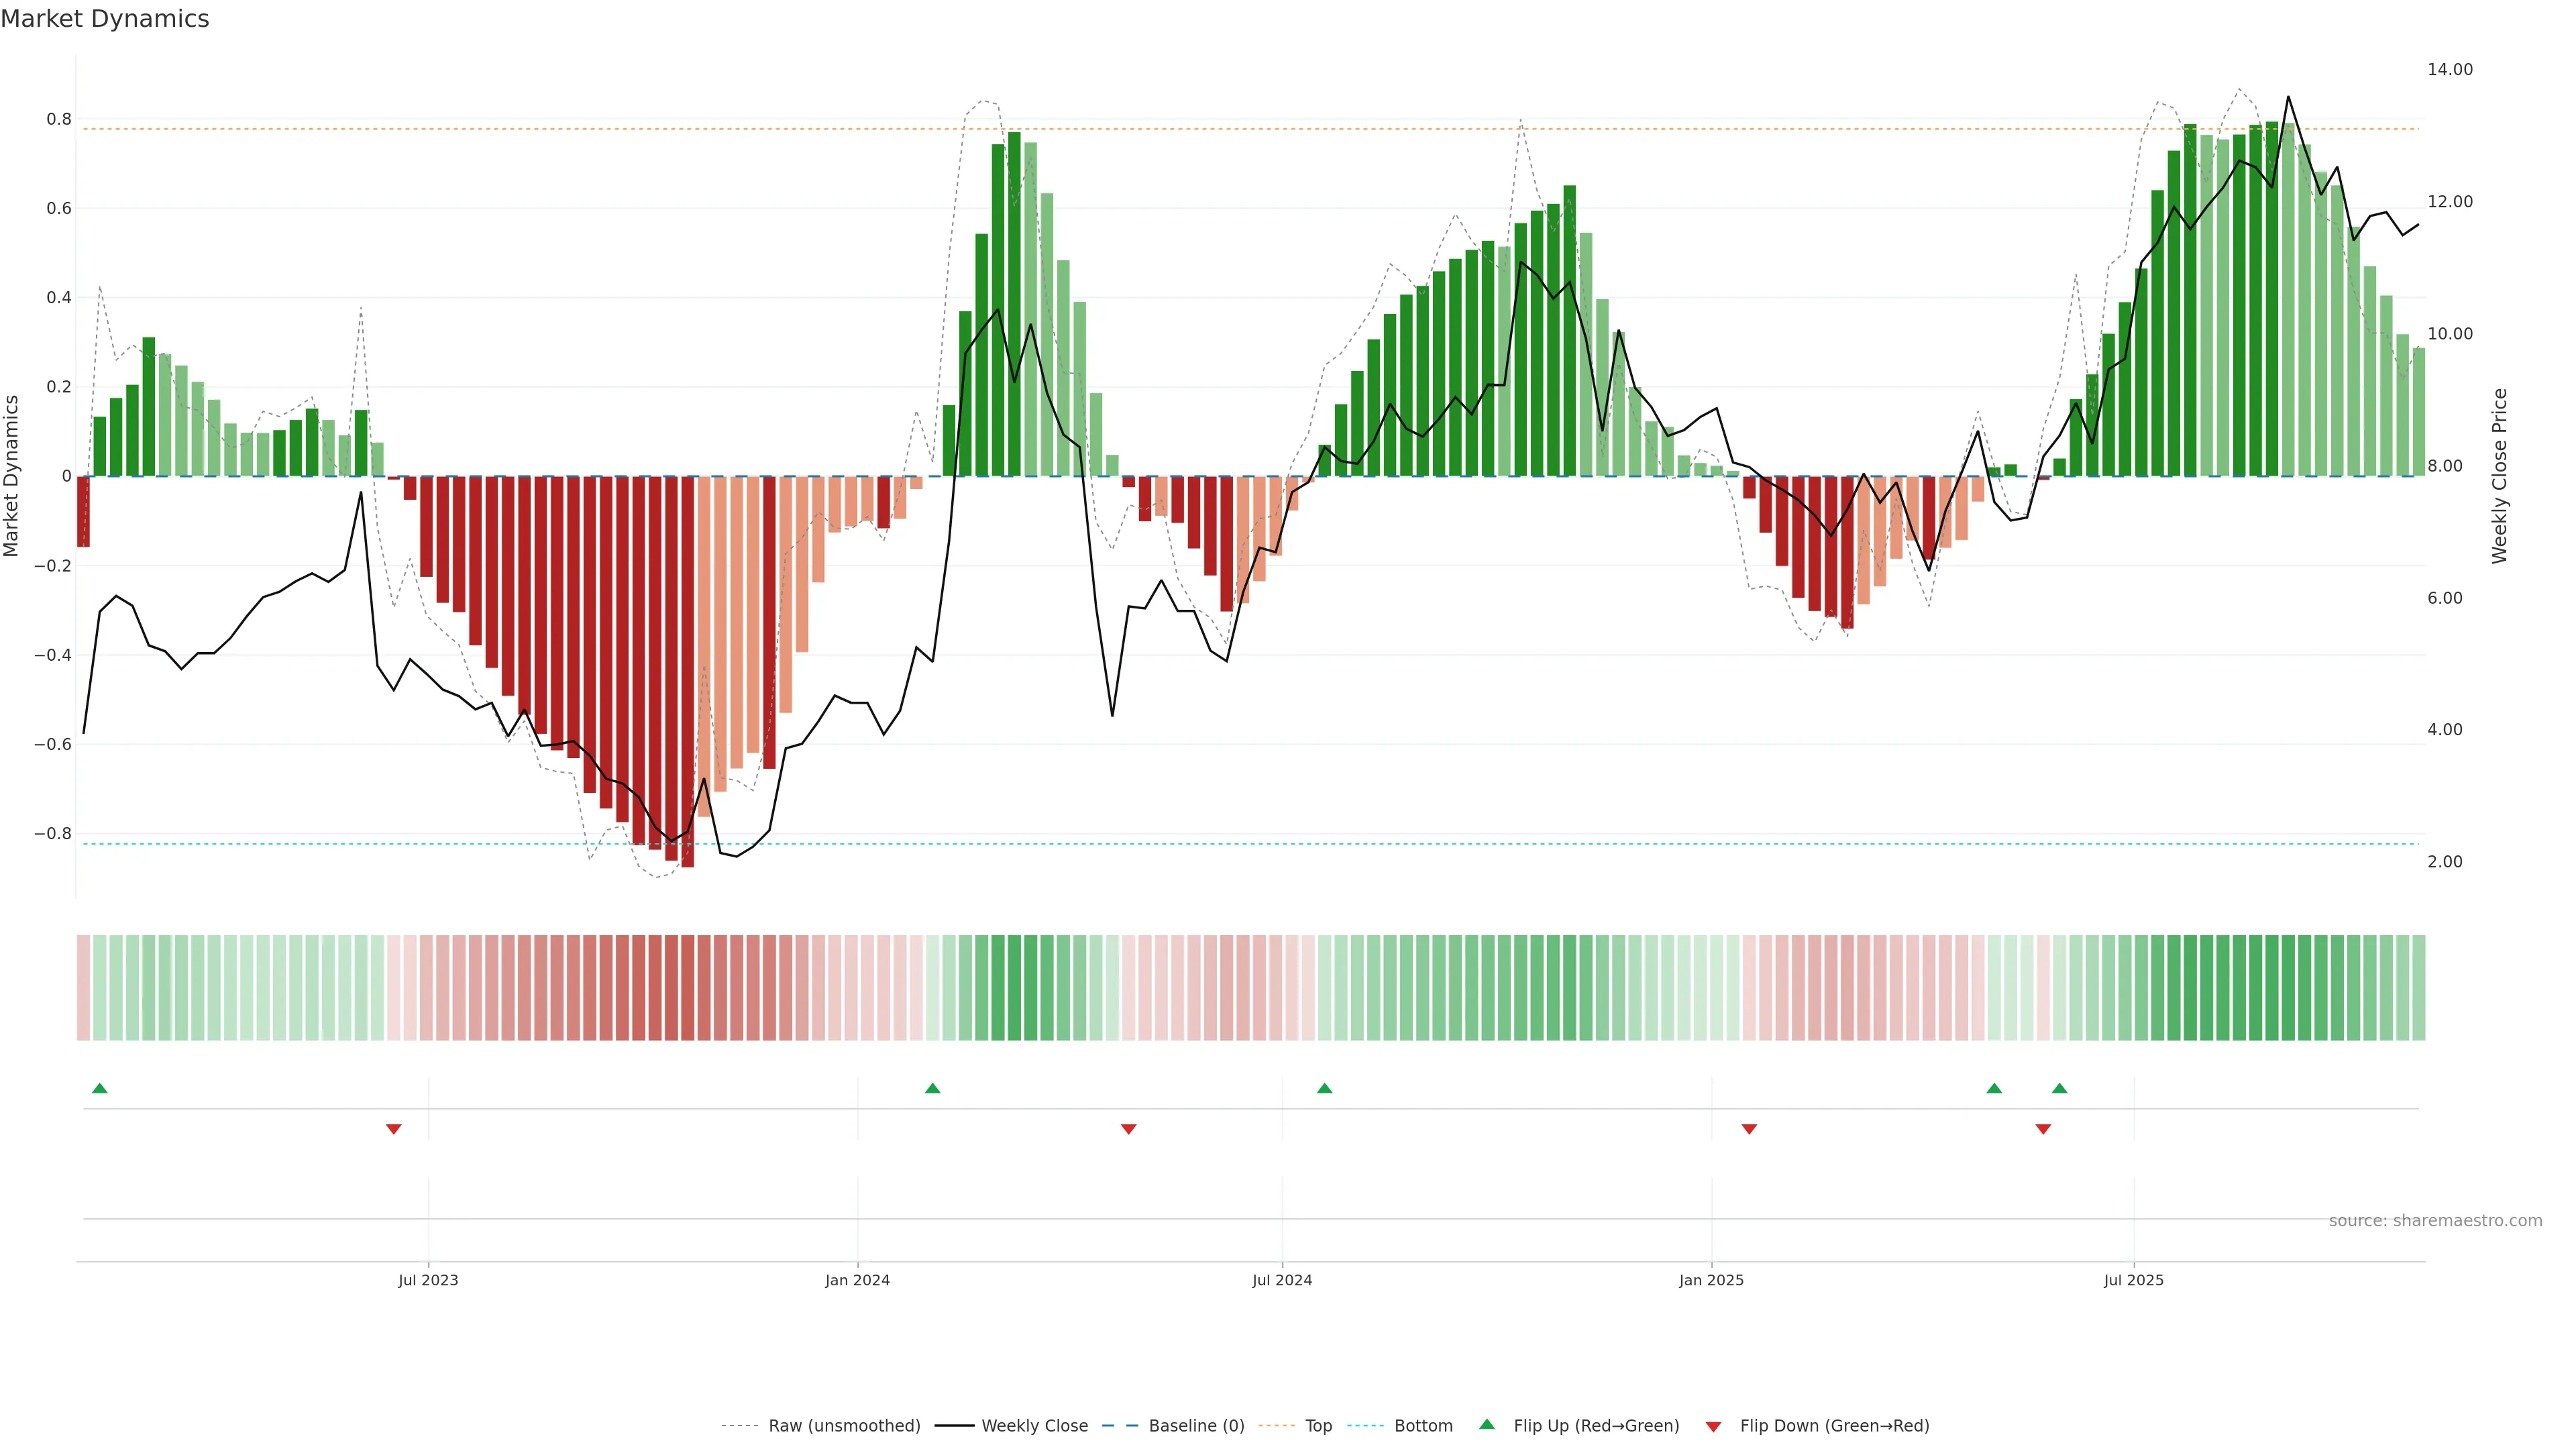Toggle Baseline (0) legend entry
The width and height of the screenshot is (2576, 1449).
(1196, 1426)
